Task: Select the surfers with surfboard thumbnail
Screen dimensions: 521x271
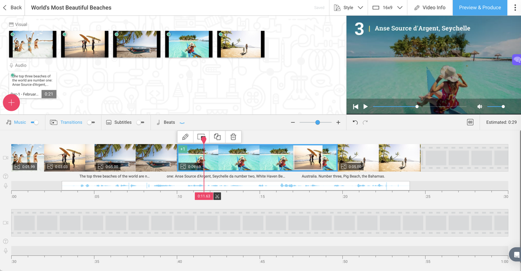Action: pyautogui.click(x=85, y=44)
